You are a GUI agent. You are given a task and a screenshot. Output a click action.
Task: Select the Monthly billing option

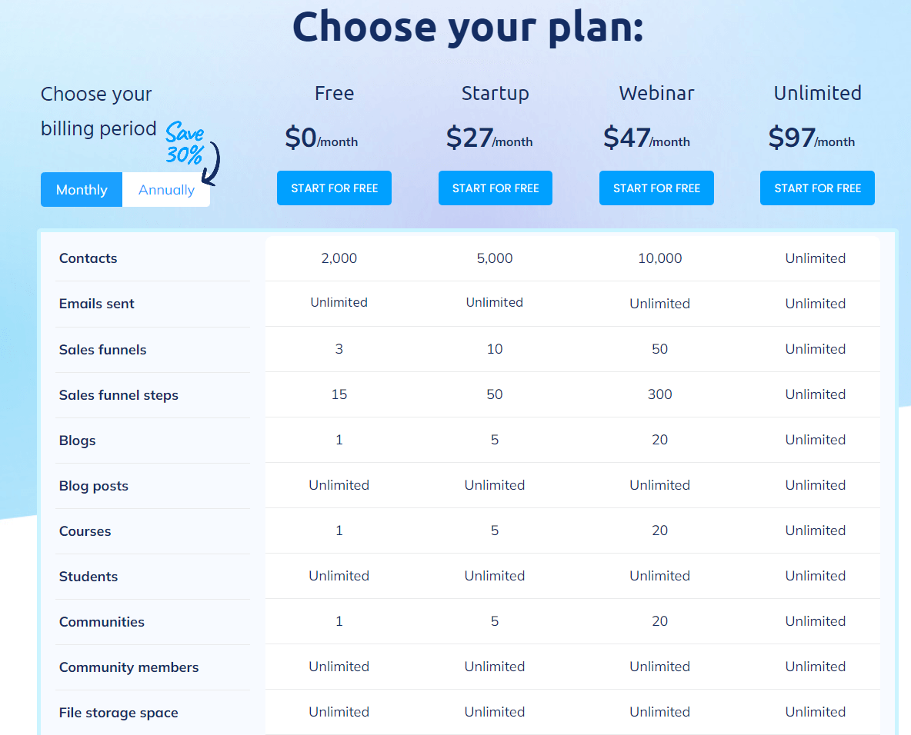81,189
